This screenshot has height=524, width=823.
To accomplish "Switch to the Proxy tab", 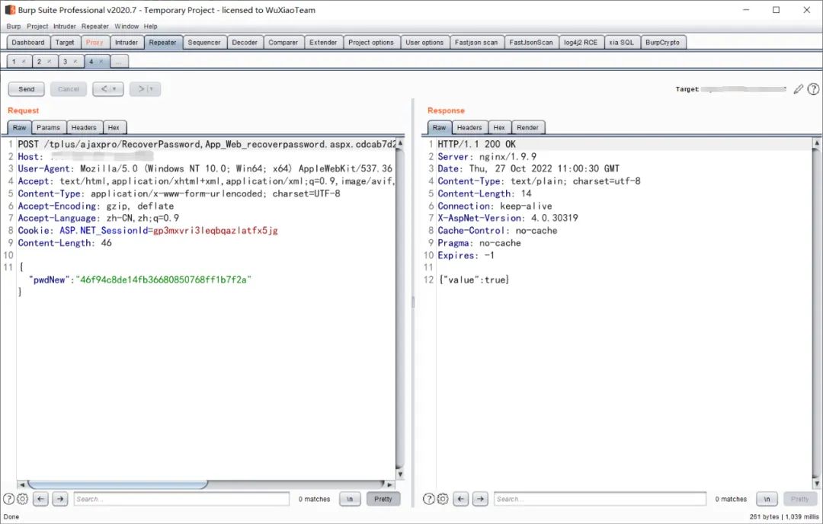I will click(x=95, y=43).
